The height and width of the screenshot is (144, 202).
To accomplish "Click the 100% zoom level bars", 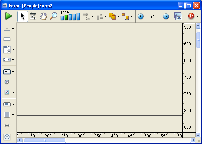I will coord(70,17).
